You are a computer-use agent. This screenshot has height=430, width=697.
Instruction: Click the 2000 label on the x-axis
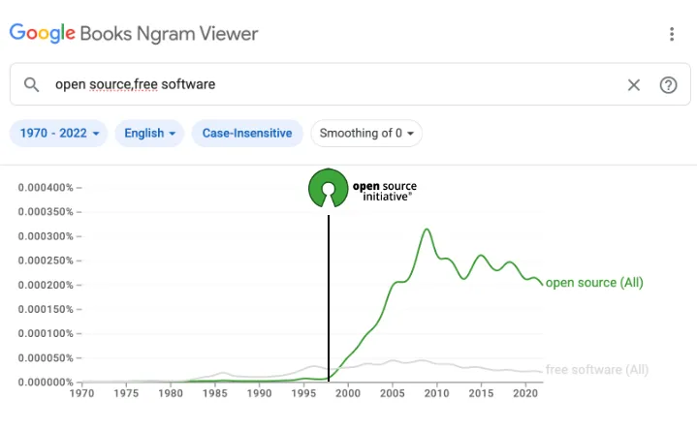point(348,394)
